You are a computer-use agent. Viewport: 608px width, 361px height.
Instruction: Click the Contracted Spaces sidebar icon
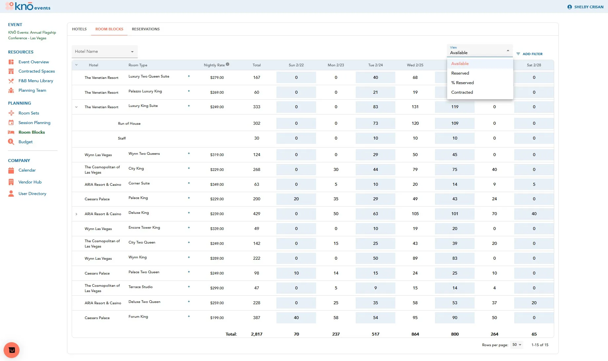click(11, 71)
